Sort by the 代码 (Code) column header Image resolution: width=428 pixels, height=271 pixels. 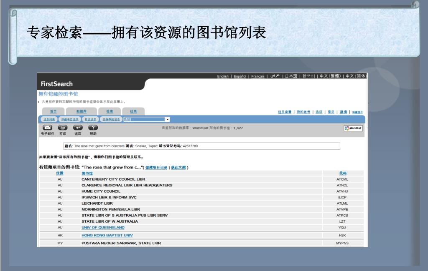click(x=343, y=173)
